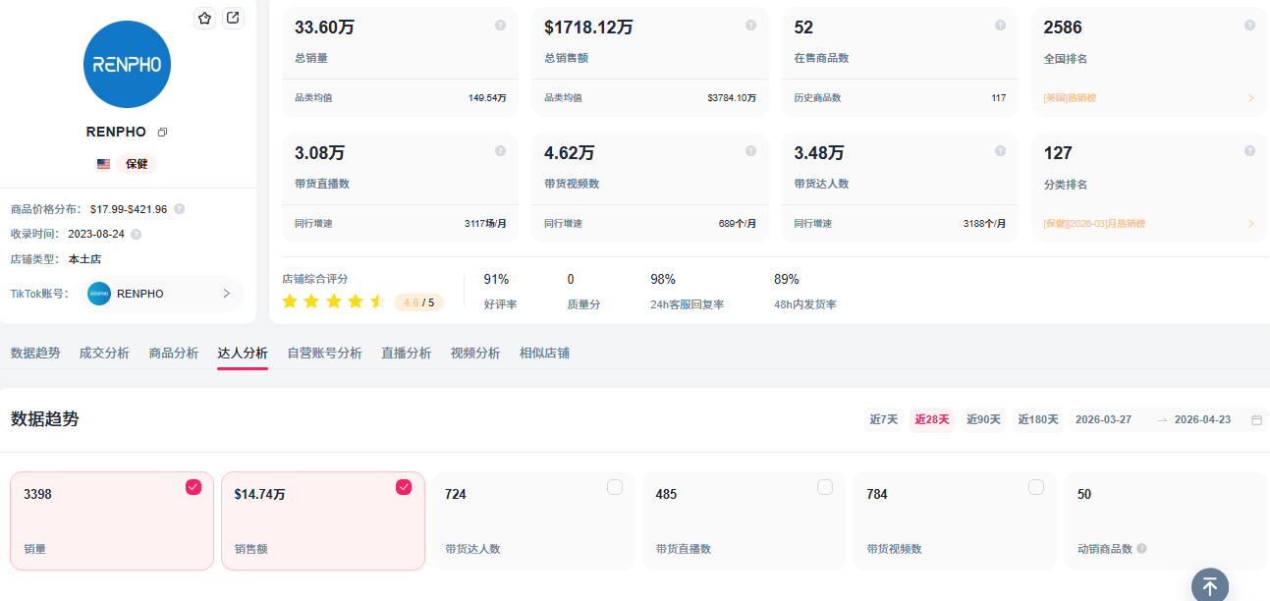
Task: Uncheck the 销售额 metric card
Action: point(404,487)
